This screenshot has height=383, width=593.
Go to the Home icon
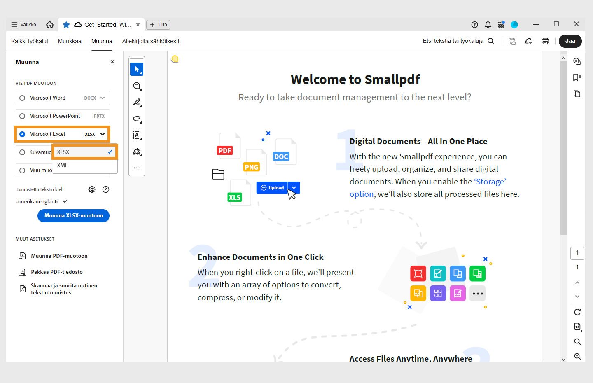pos(50,25)
